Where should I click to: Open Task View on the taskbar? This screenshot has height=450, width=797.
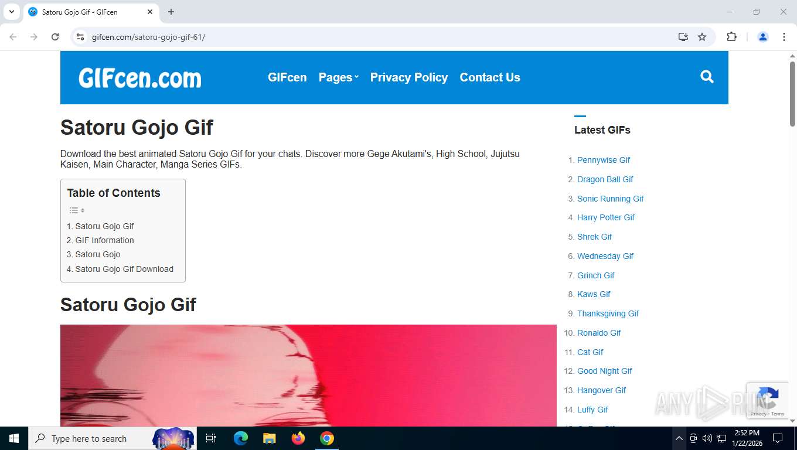tap(211, 438)
